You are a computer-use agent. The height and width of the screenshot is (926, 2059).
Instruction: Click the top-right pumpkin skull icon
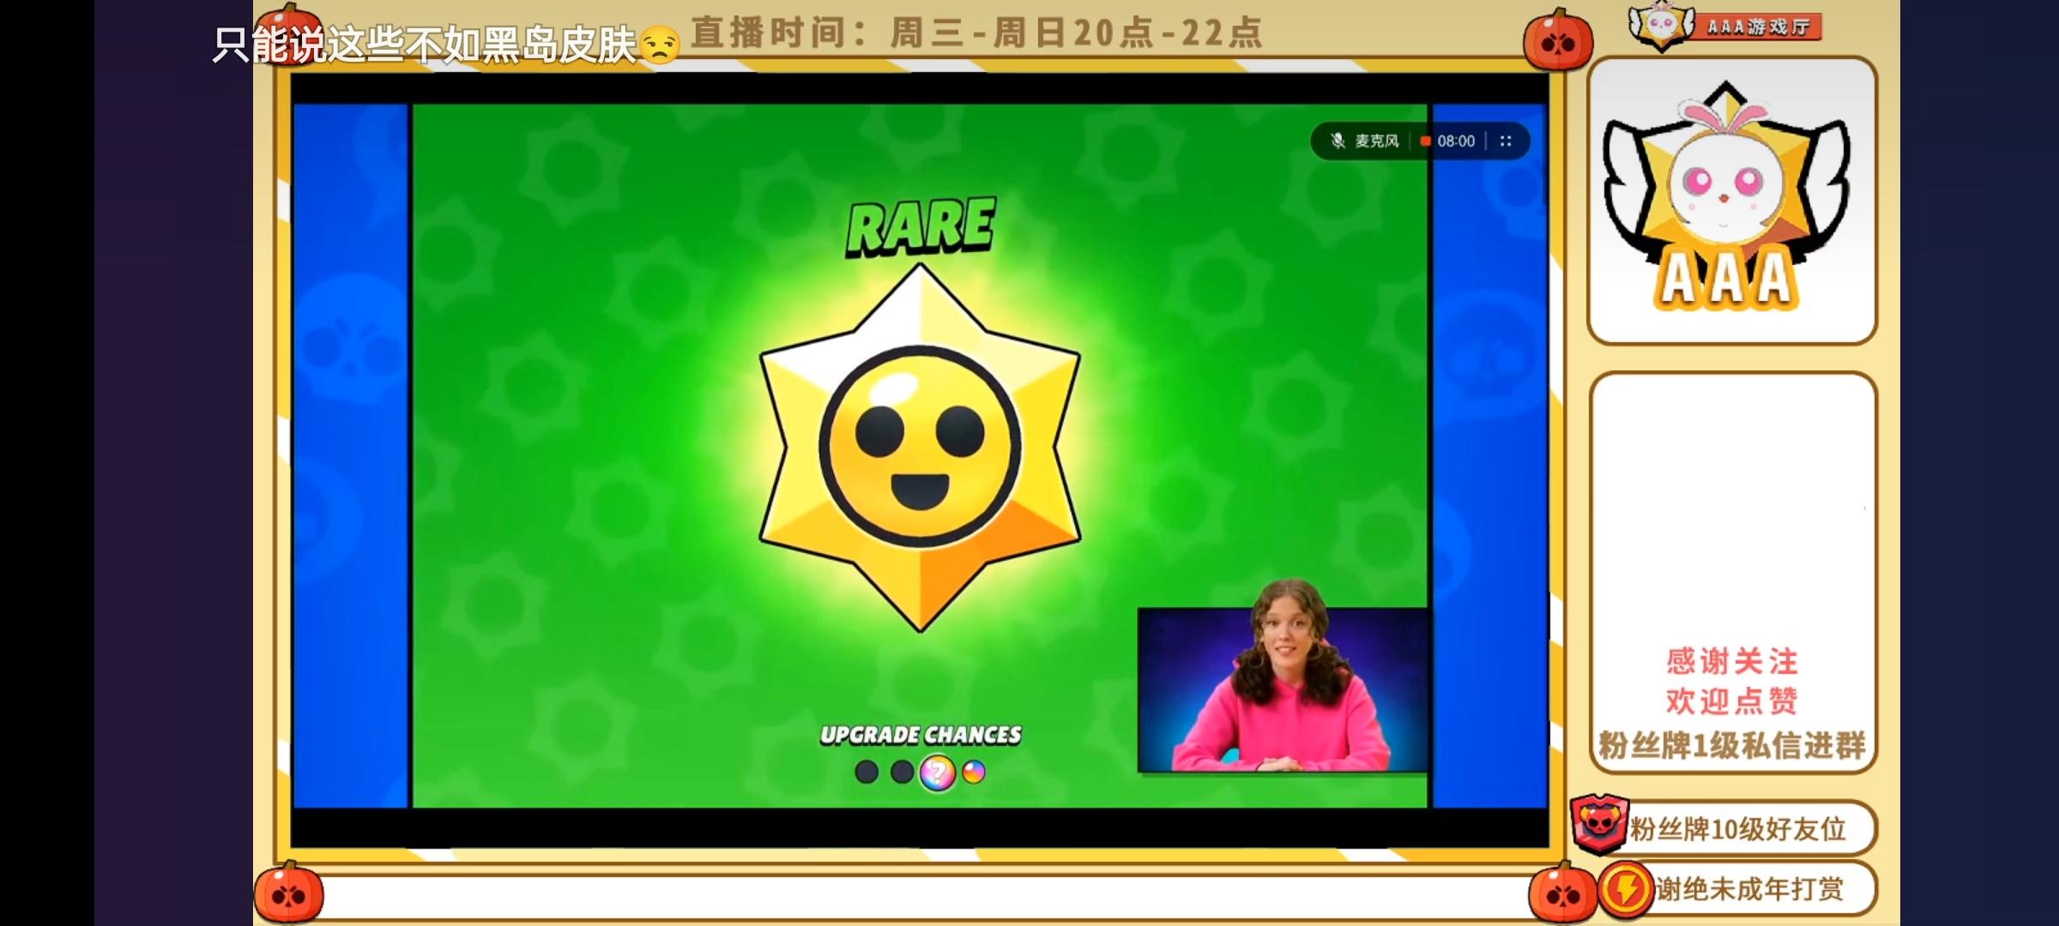(x=1558, y=38)
